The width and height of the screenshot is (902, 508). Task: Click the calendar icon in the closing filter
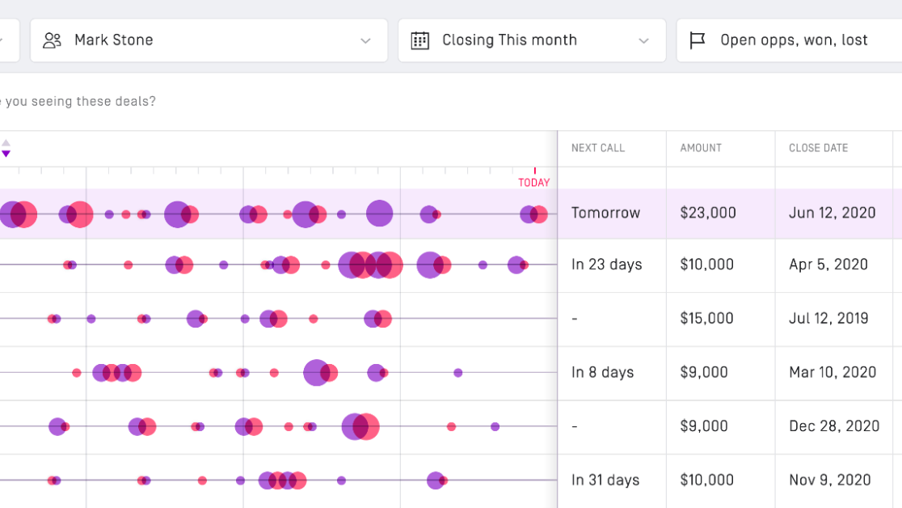419,40
